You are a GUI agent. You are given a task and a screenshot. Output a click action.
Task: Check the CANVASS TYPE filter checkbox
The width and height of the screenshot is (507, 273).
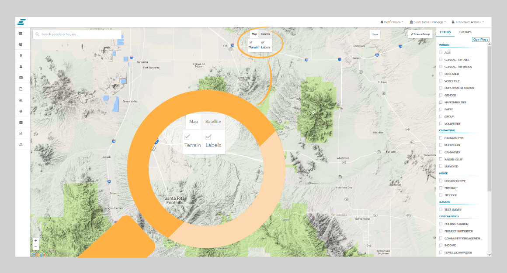[441, 138]
